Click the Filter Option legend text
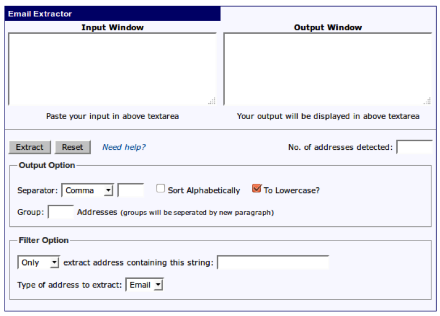Viewport: 440px width, 316px height. [x=44, y=240]
